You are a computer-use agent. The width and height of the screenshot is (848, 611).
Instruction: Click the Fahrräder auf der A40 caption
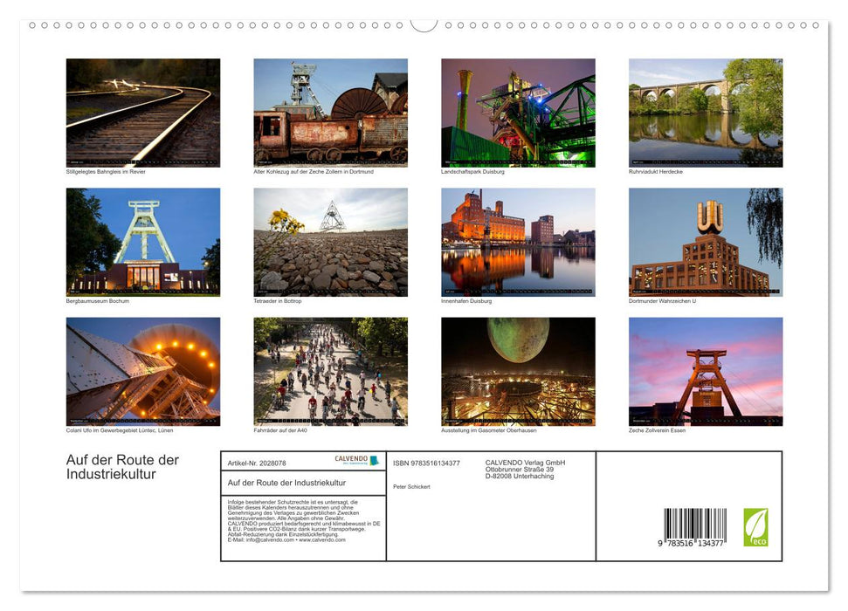279,429
